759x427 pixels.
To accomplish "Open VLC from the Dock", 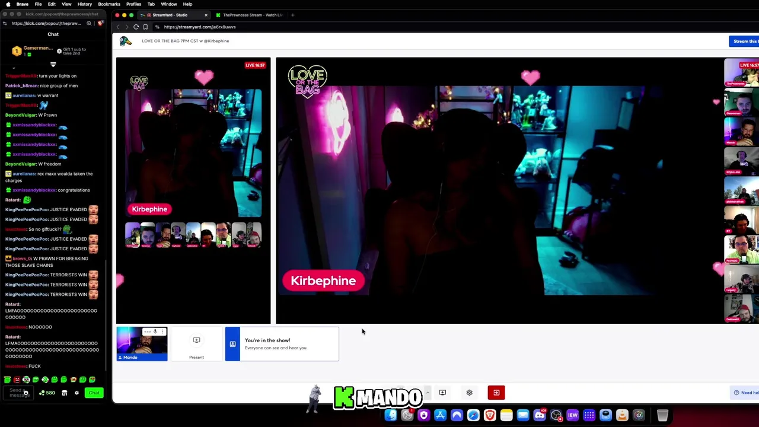I will pos(622,416).
